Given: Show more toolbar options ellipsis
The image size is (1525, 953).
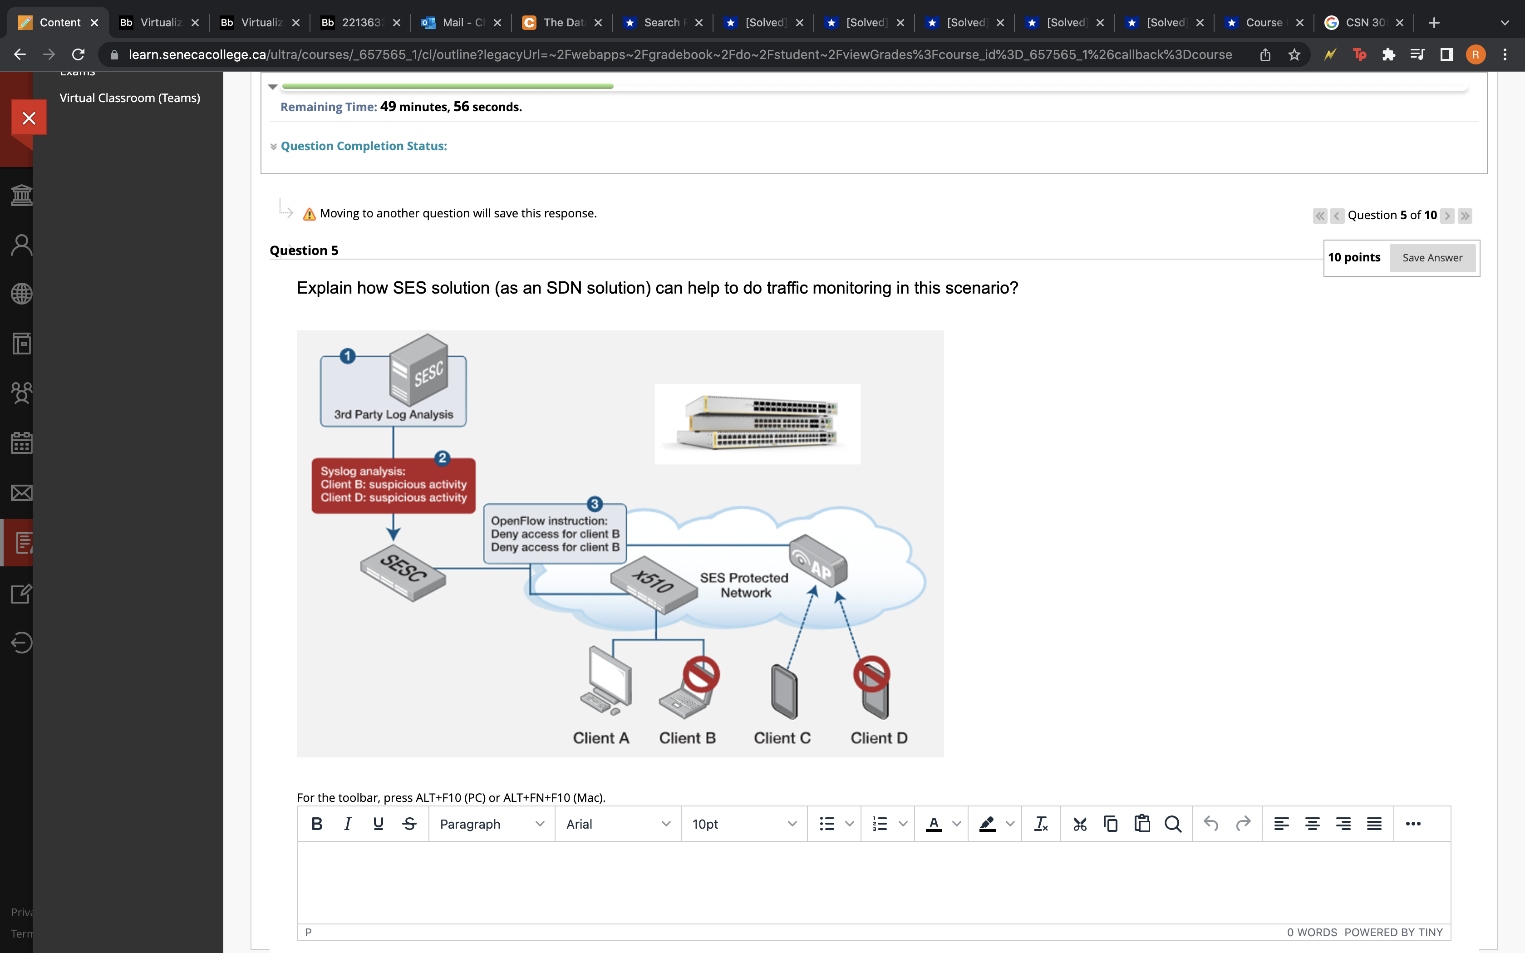Looking at the screenshot, I should point(1413,824).
